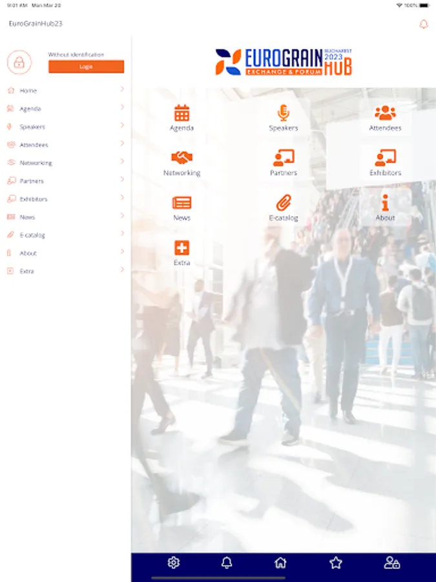Tap the battery indicator in status bar

click(424, 5)
